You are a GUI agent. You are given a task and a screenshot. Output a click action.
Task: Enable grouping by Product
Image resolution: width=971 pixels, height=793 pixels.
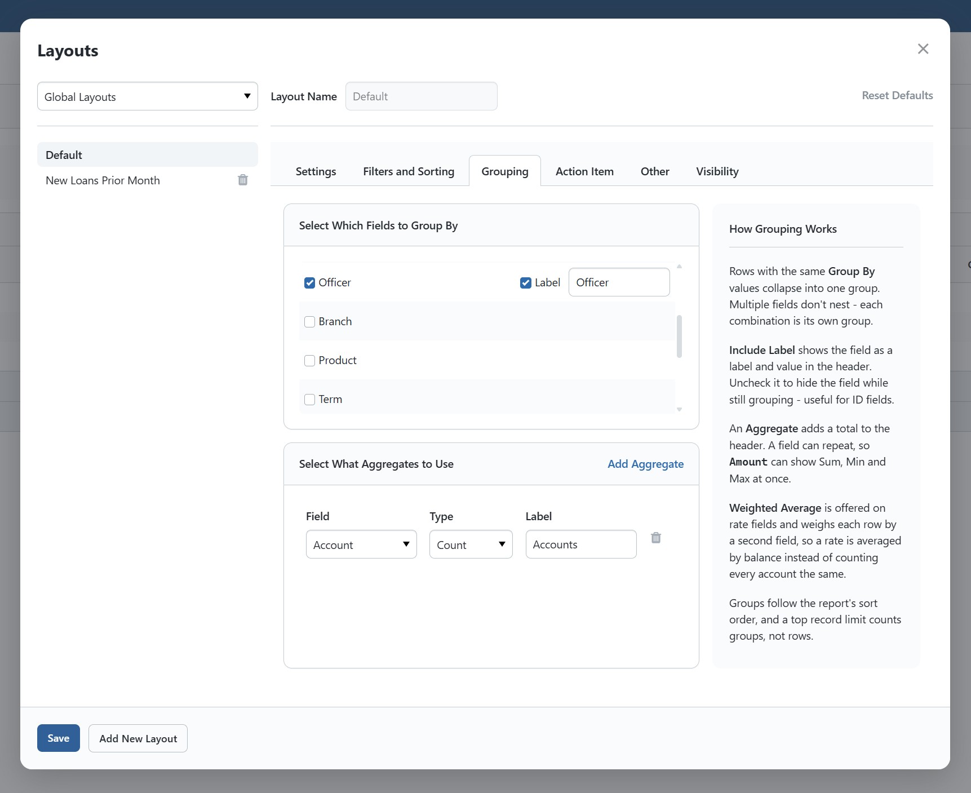[x=309, y=361]
